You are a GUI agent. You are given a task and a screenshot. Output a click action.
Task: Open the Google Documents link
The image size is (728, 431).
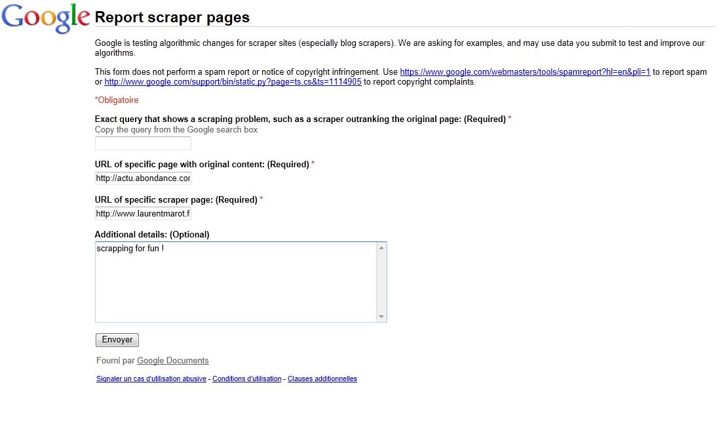pos(173,360)
